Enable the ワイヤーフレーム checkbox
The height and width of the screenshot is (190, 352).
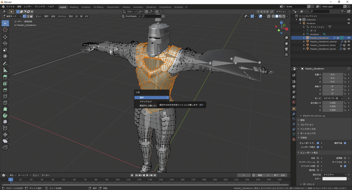[318, 162]
